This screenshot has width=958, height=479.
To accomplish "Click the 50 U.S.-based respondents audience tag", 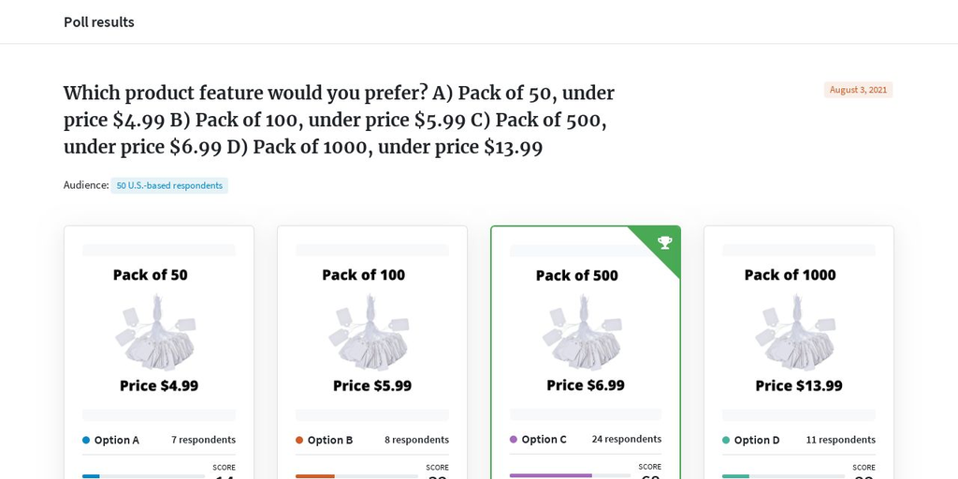I will point(169,185).
